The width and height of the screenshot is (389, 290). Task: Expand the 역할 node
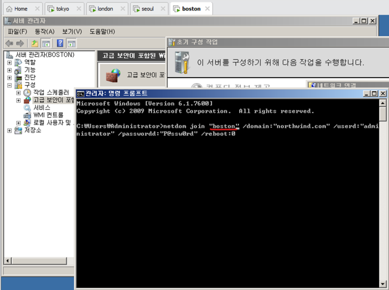pos(9,63)
